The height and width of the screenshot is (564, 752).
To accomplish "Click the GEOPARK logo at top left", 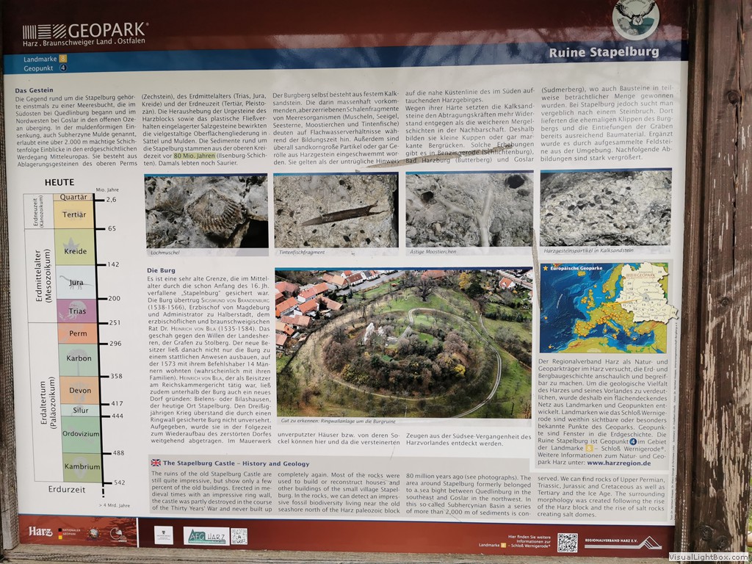I will [85, 35].
